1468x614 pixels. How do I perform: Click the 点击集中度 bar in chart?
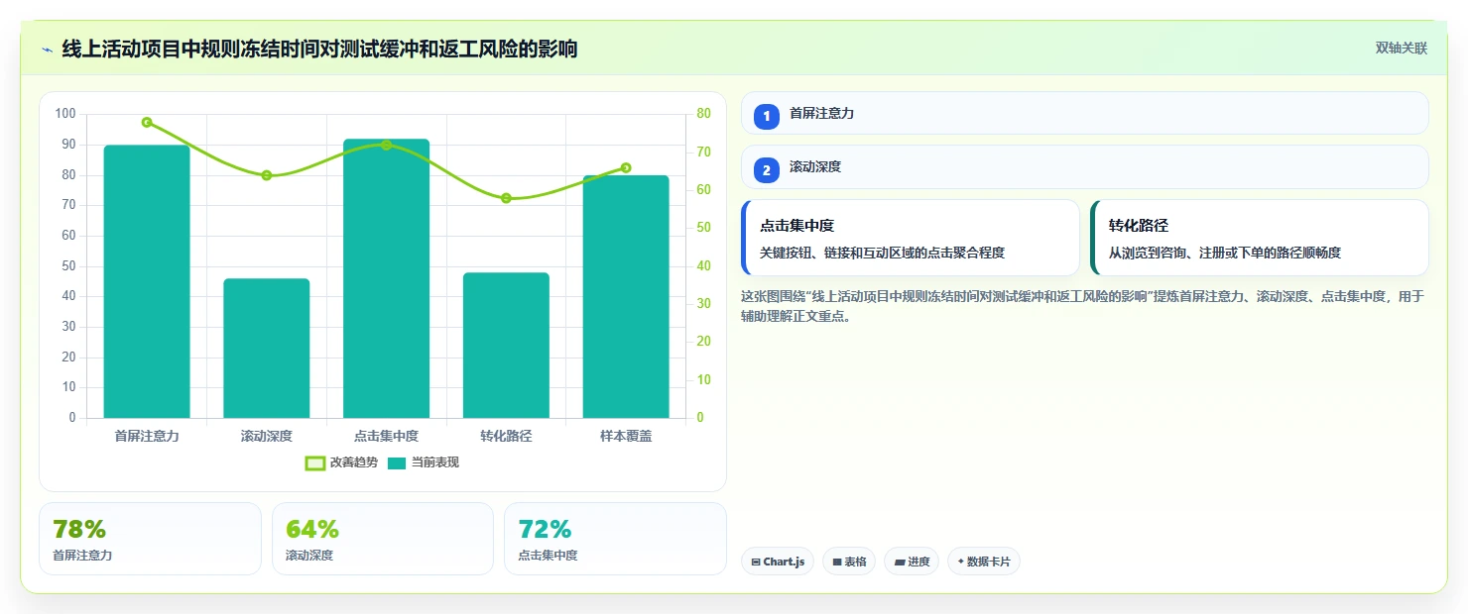(x=387, y=278)
